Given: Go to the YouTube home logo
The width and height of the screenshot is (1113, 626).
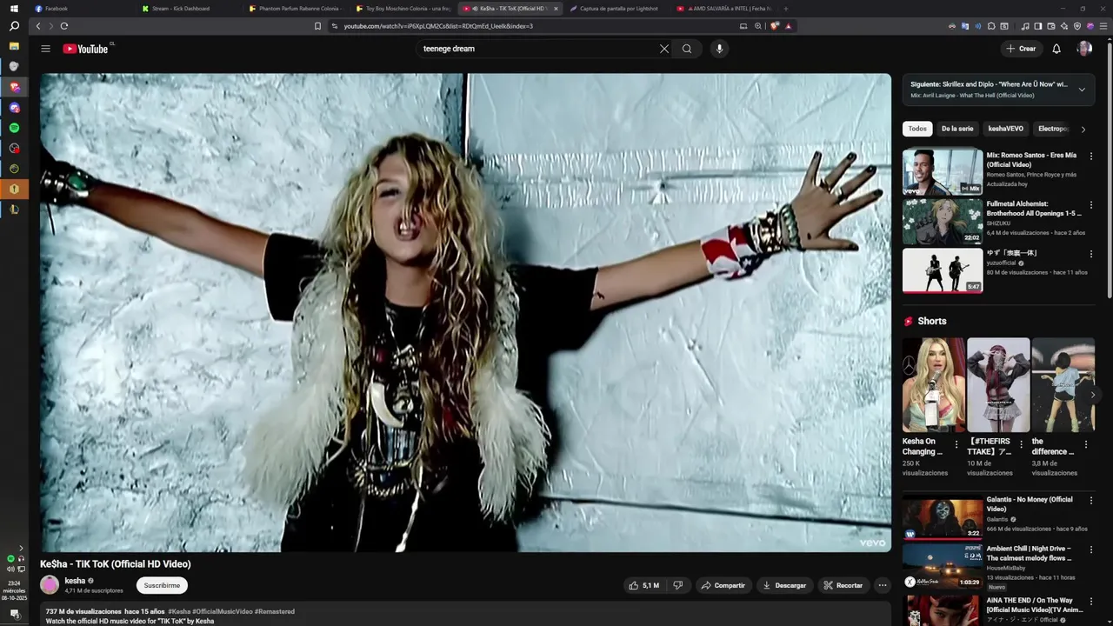Looking at the screenshot, I should tap(85, 49).
